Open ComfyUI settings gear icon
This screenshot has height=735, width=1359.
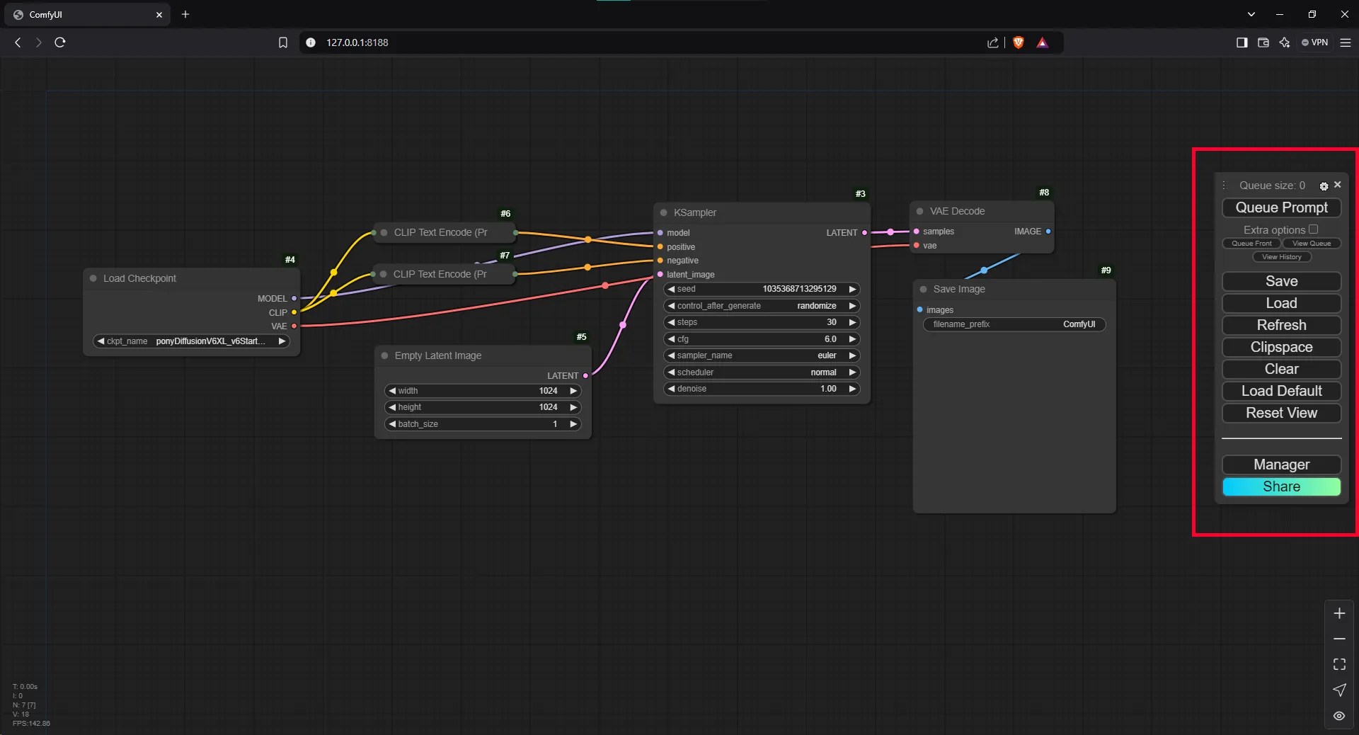tap(1324, 186)
